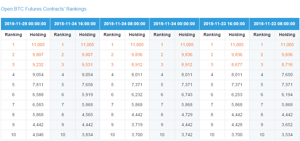The image size is (300, 141).
Task: Open the Open BTC Futures Contracts' Rankings link
Action: [x=44, y=9]
